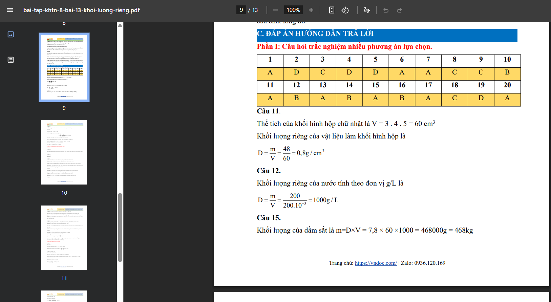Click the heading "C. ĐÁP ÁN HƯỚNG DẪN TRẢ LỜI"
The height and width of the screenshot is (302, 551).
point(315,34)
